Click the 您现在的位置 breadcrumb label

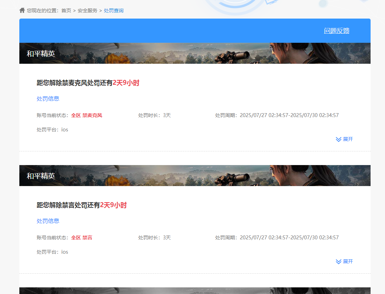[43, 11]
